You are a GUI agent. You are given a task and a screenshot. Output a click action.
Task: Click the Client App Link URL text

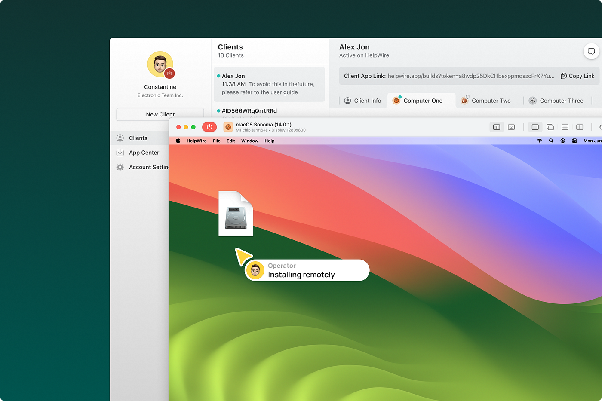click(x=471, y=76)
